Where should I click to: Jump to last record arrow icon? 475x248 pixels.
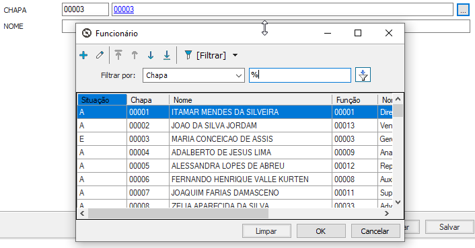pyautogui.click(x=167, y=55)
